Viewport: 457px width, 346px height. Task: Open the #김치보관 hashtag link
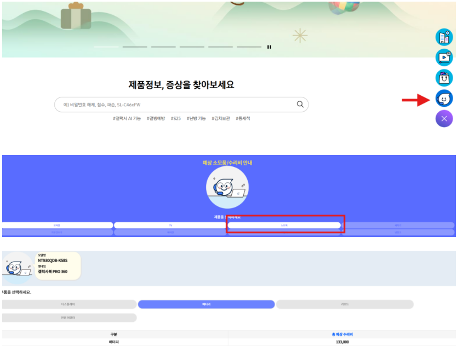(x=221, y=118)
